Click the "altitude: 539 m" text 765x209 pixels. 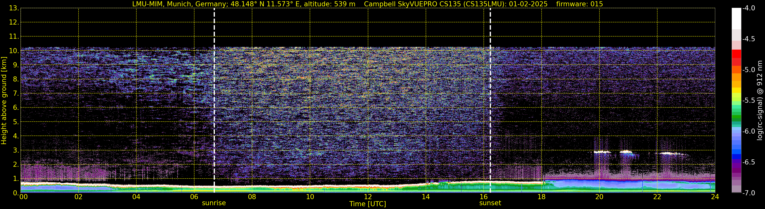(330, 4)
